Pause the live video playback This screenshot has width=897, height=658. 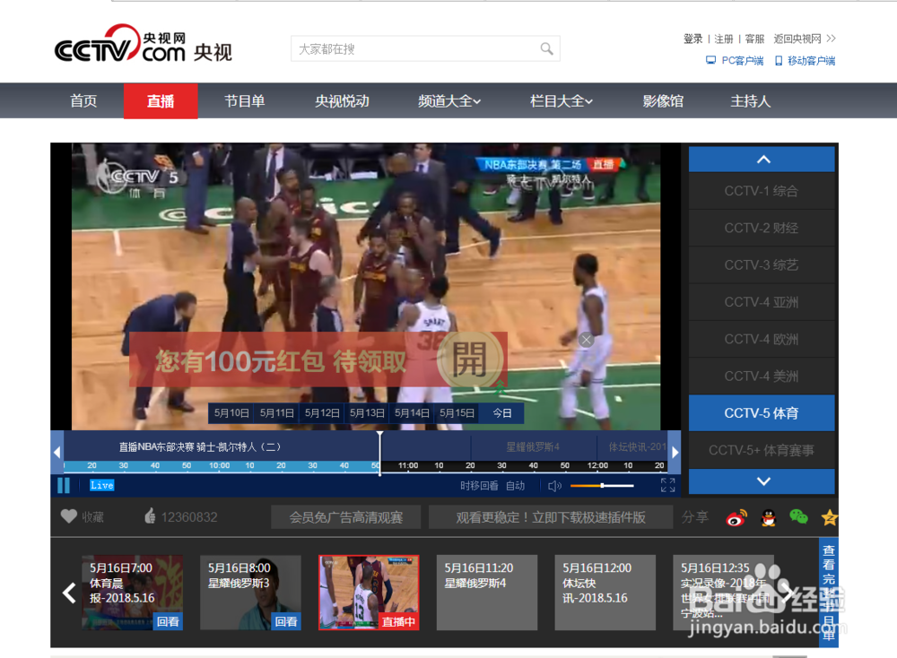tap(63, 485)
